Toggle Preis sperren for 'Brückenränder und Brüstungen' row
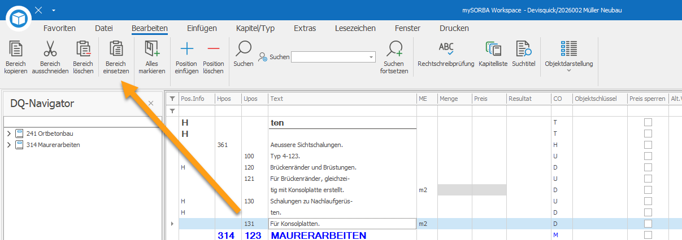Image resolution: width=682 pixels, height=240 pixels. pyautogui.click(x=648, y=167)
